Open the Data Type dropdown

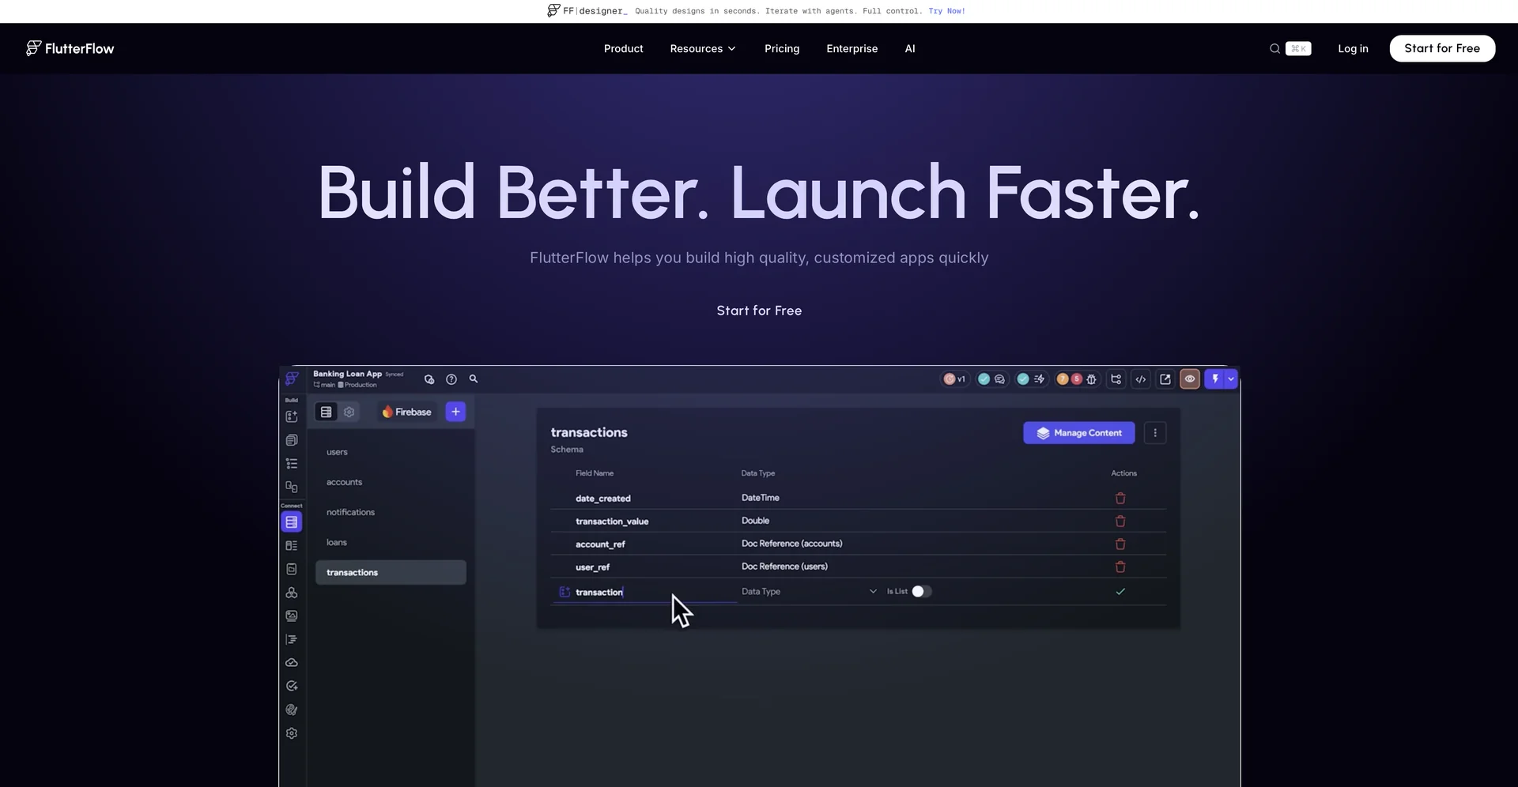pyautogui.click(x=809, y=591)
